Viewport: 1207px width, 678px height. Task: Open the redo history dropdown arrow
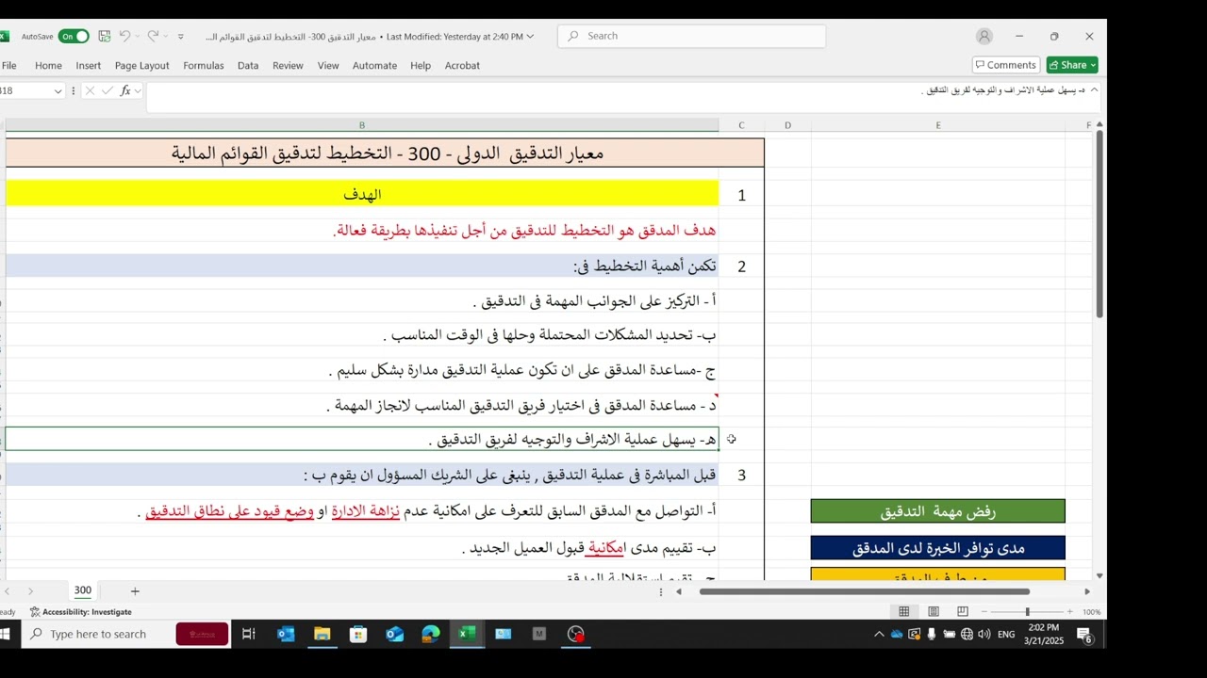(x=165, y=37)
